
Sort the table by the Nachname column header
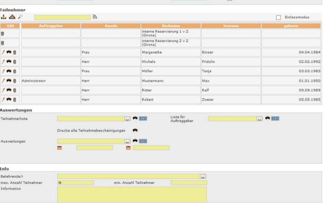[x=171, y=26]
